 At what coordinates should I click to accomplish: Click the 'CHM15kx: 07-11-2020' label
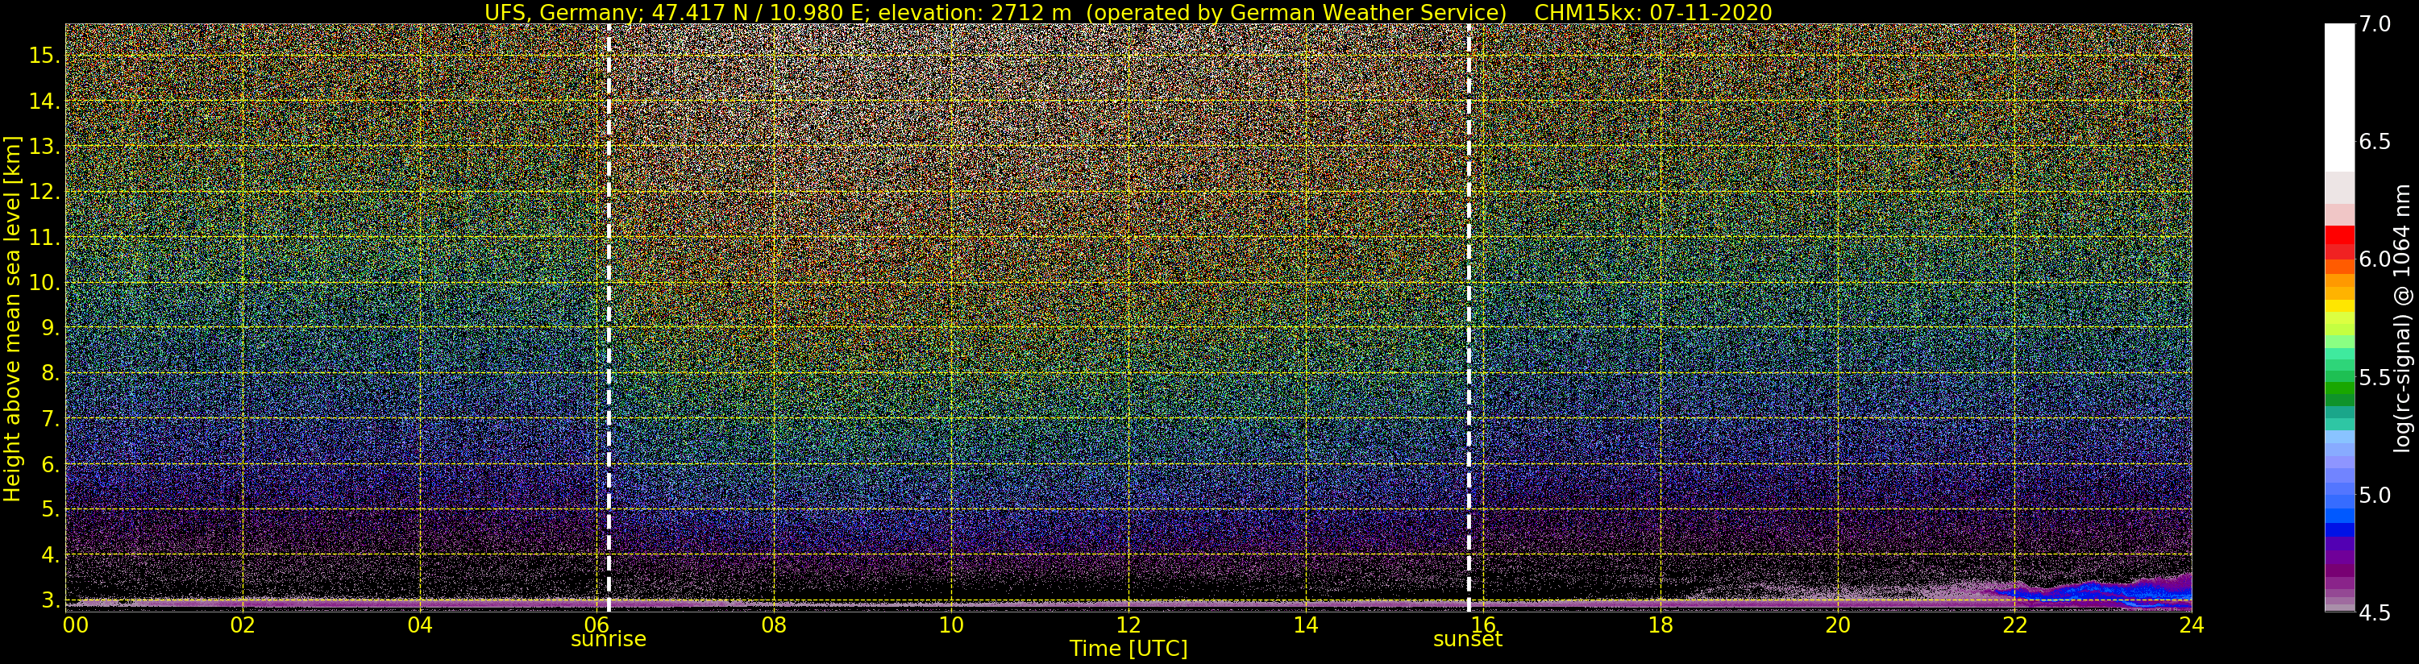click(x=1652, y=12)
